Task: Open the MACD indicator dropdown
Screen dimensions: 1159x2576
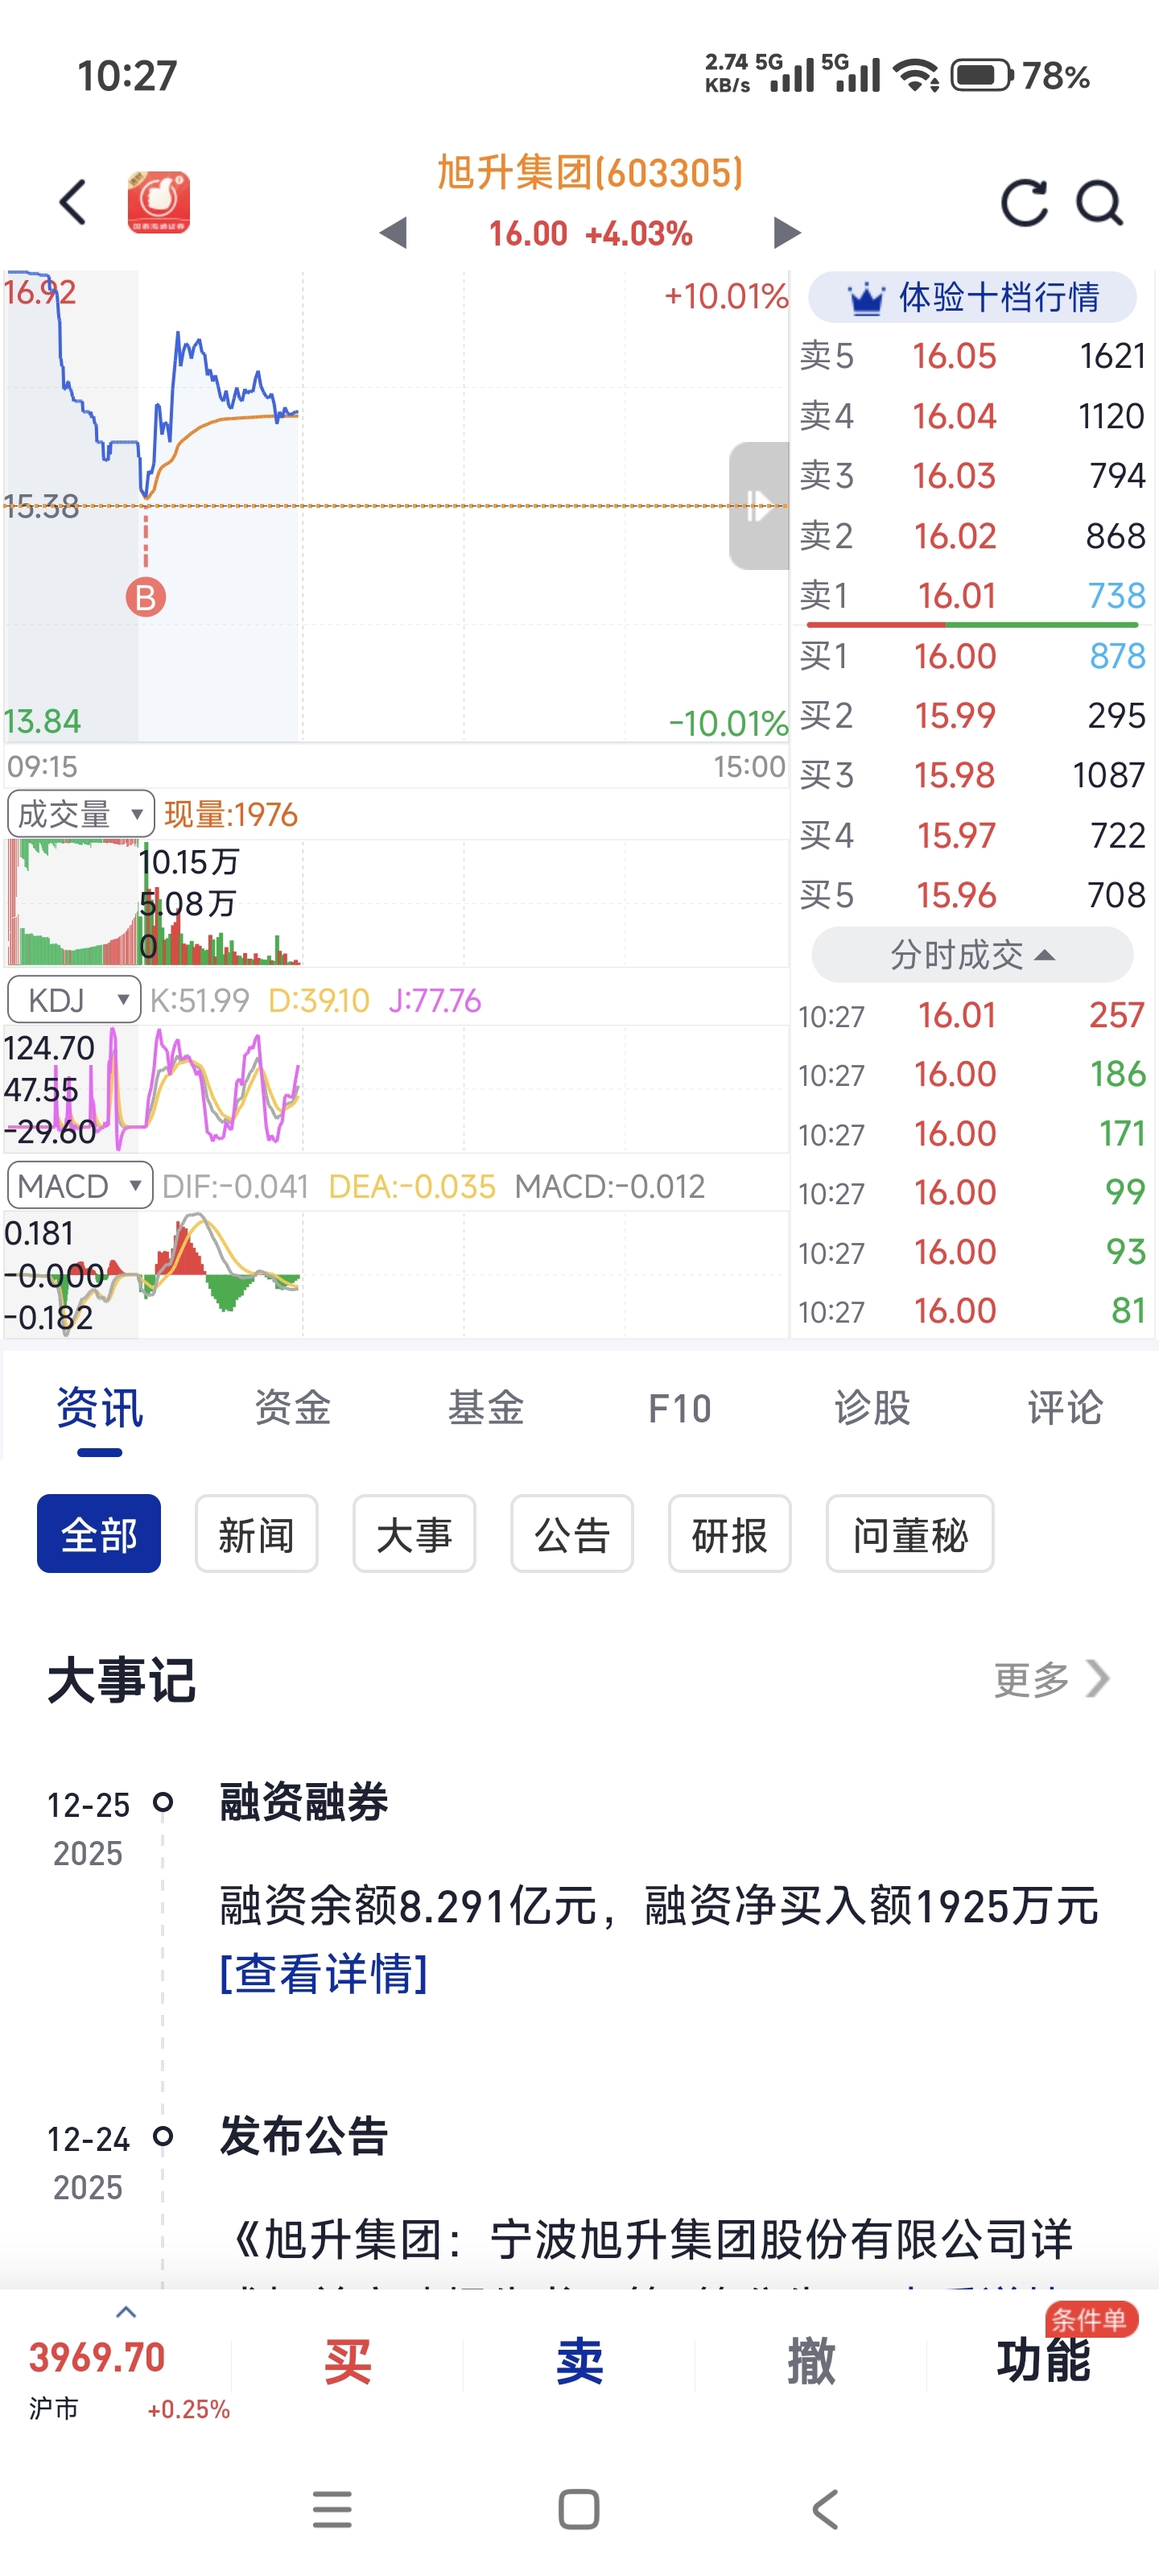Action: (x=79, y=1185)
